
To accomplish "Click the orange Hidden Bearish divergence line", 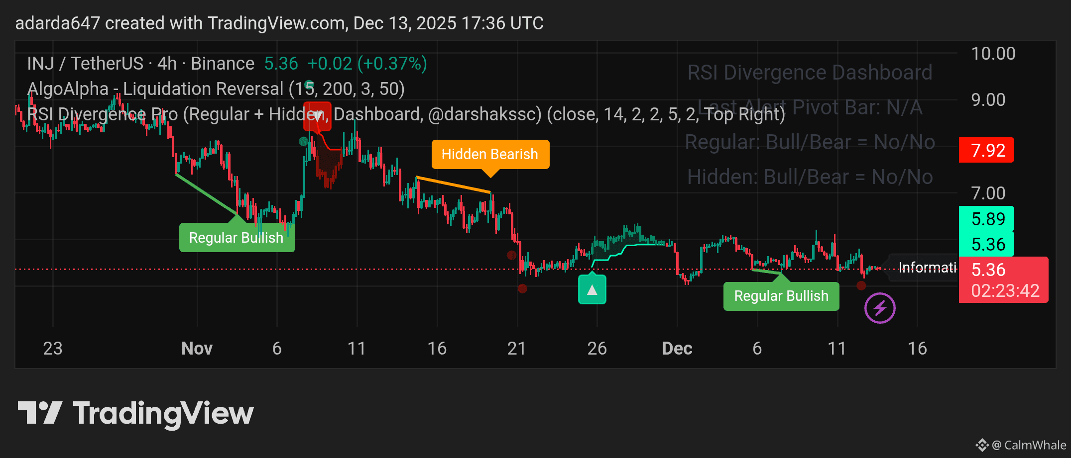I will (x=454, y=184).
